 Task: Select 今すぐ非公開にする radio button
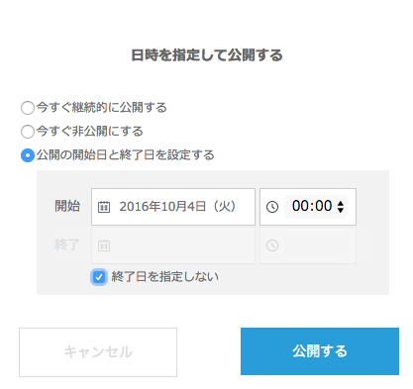pos(28,132)
